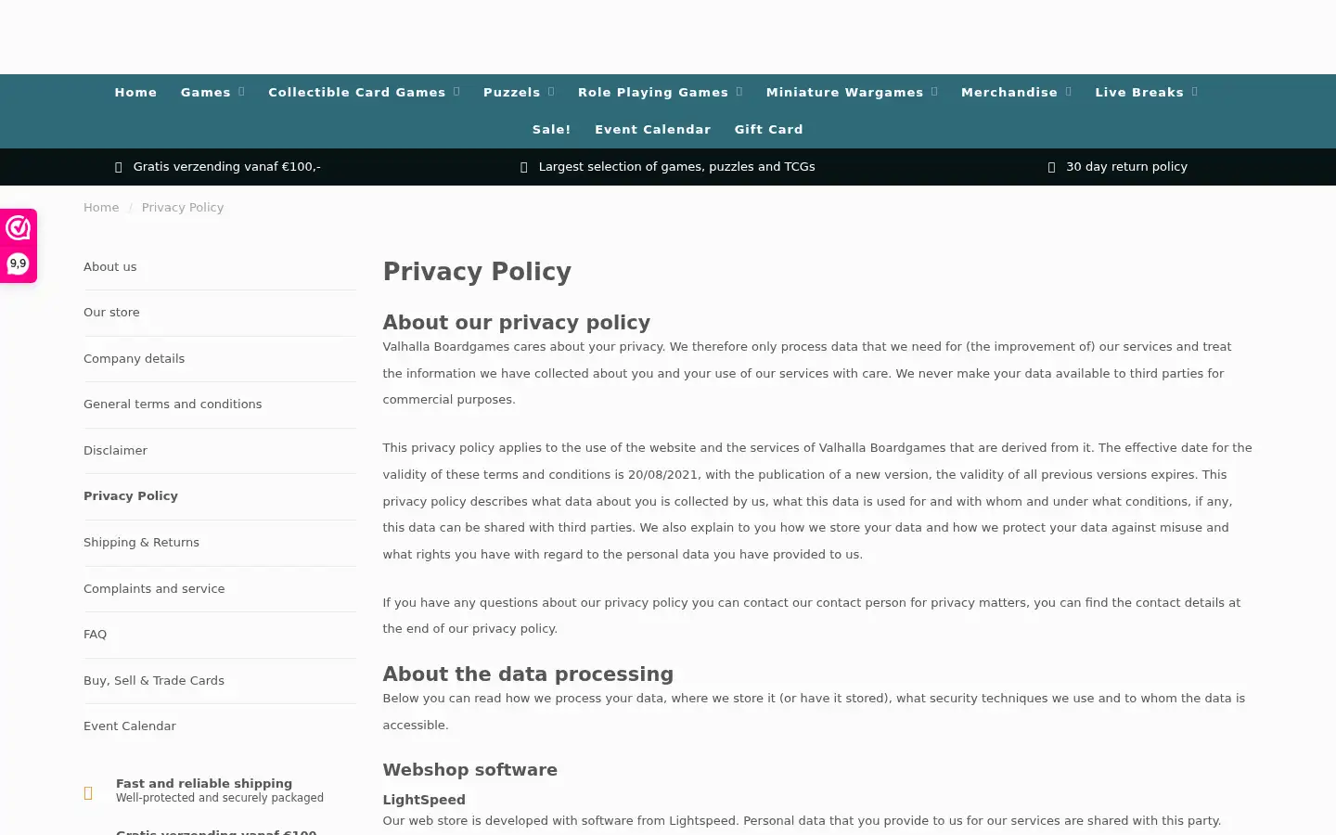Click the Privacy Policy breadcrumb

(x=183, y=207)
